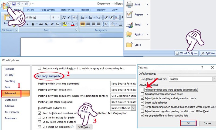Screen dimensions: 216x130
Task: Click the Save icon in Quick Access
Action: click(x=13, y=4)
